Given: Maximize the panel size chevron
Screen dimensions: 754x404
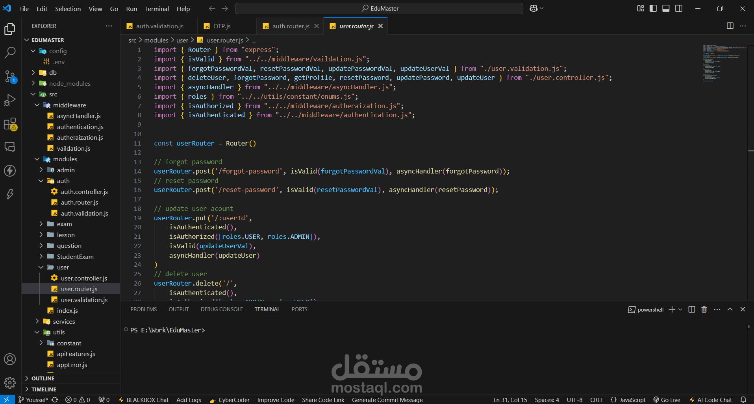Looking at the screenshot, I should (x=730, y=310).
